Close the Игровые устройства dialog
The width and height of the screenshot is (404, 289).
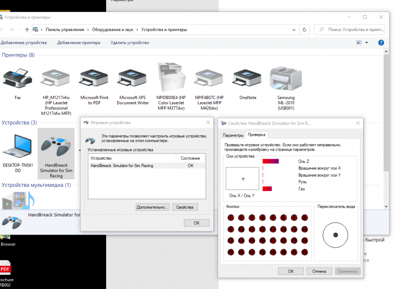coord(208,122)
